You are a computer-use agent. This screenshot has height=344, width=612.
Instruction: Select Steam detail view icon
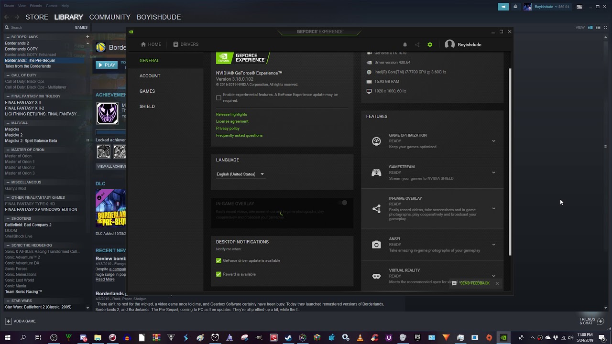590,27
